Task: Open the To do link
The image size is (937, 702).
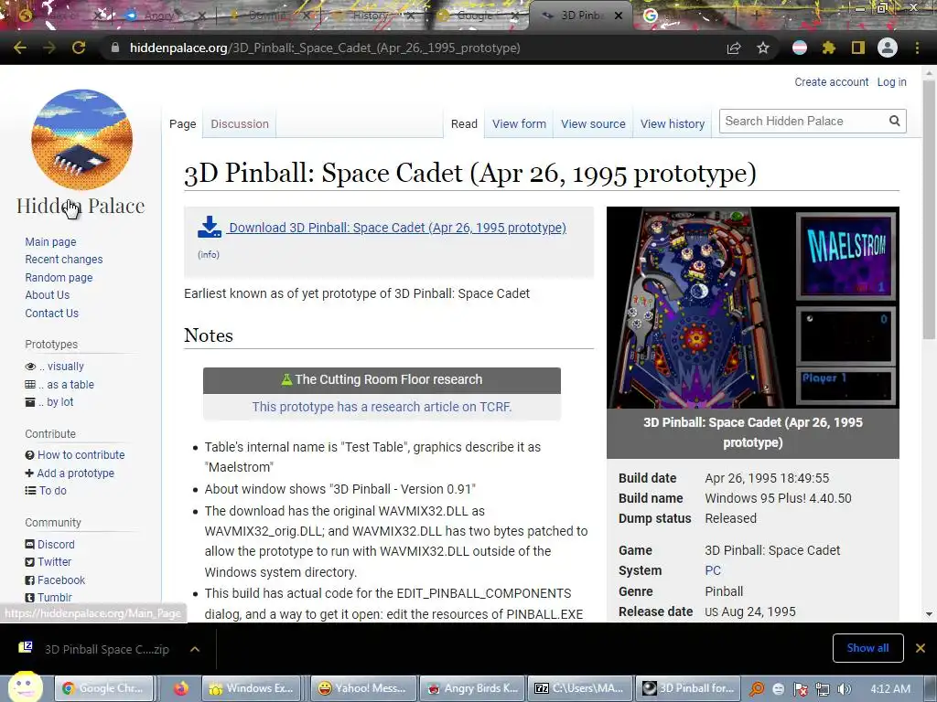Action: coord(52,490)
